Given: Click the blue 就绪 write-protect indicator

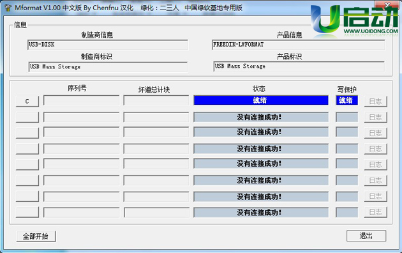Looking at the screenshot, I should 346,100.
